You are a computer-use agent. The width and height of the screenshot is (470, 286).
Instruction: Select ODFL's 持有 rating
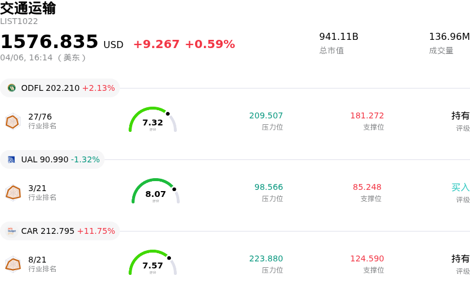460,115
